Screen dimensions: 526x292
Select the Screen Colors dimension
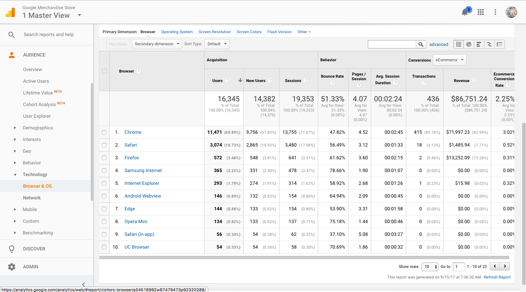click(x=249, y=32)
